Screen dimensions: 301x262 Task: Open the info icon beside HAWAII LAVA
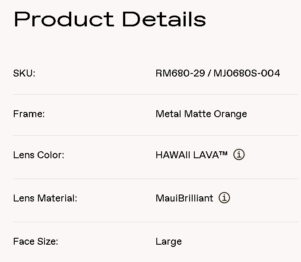pyautogui.click(x=239, y=155)
